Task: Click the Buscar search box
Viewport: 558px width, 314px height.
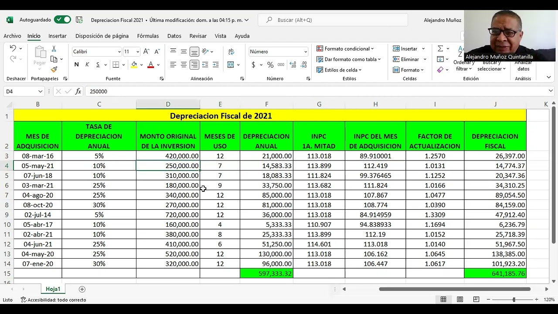Action: [x=333, y=20]
